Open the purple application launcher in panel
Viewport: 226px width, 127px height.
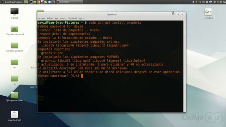click(x=42, y=2)
